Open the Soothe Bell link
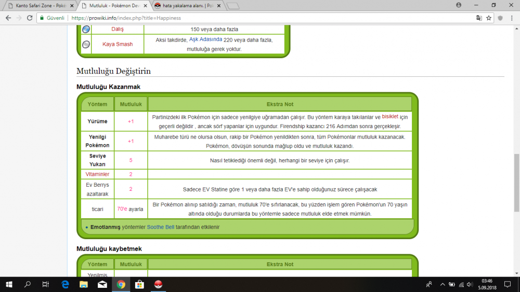This screenshot has height=292, width=520. pos(160,227)
